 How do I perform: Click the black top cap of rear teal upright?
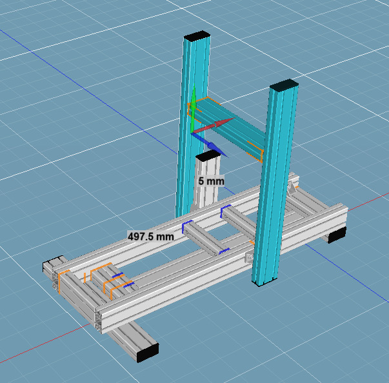[197, 36]
